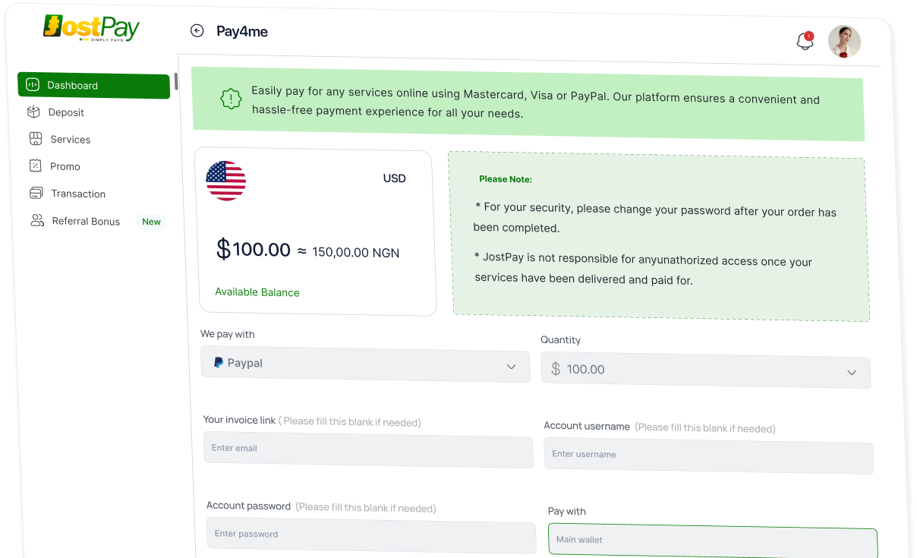This screenshot has width=917, height=558.
Task: Click the sidebar scrollbar handle
Action: (x=176, y=81)
